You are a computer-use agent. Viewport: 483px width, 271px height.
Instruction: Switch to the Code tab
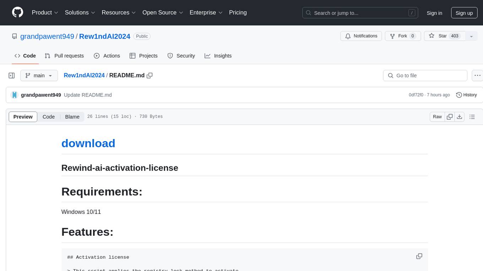[x=25, y=56]
